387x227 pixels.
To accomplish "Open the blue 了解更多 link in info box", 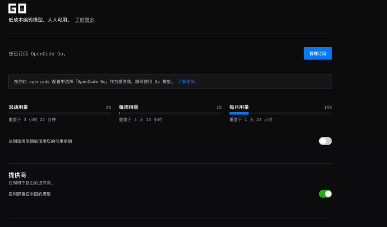I will [x=186, y=81].
